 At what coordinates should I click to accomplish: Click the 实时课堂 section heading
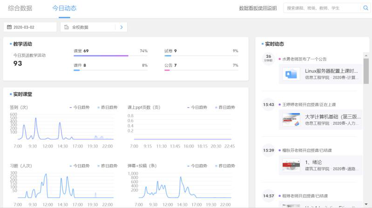[22, 94]
